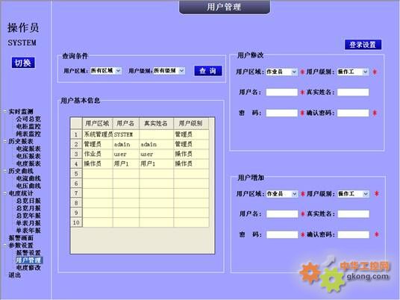Open the 所有级别 user level query dropdown
The height and width of the screenshot is (300, 400).
[x=169, y=71]
